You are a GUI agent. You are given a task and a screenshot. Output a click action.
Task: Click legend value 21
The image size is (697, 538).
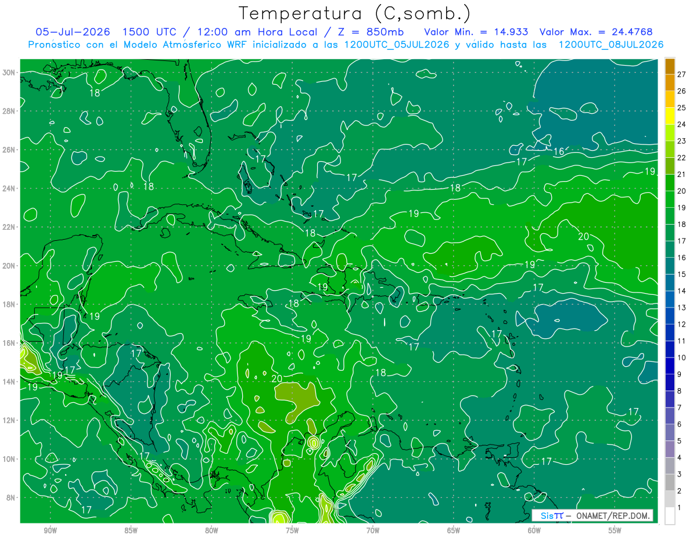(x=681, y=174)
